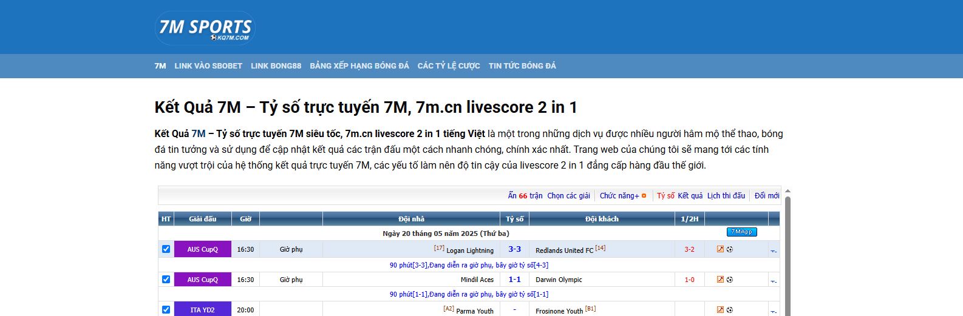Click soccer ball icon in Mindil Aces row
This screenshot has height=316, width=963.
point(729,280)
